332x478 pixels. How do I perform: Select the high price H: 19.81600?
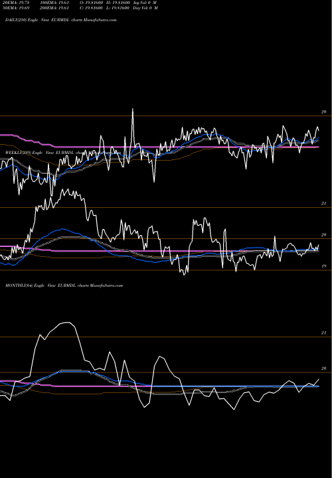pos(117,3)
